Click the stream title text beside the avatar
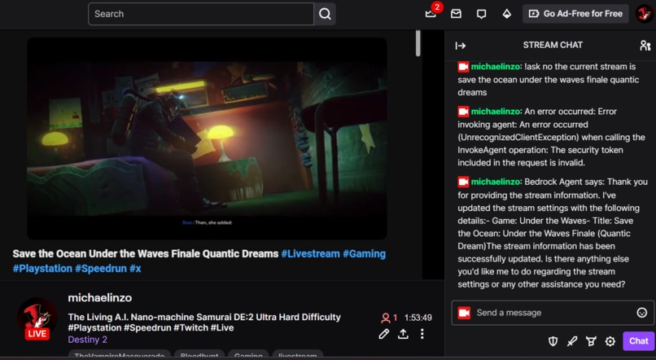656x360 pixels. [204, 323]
